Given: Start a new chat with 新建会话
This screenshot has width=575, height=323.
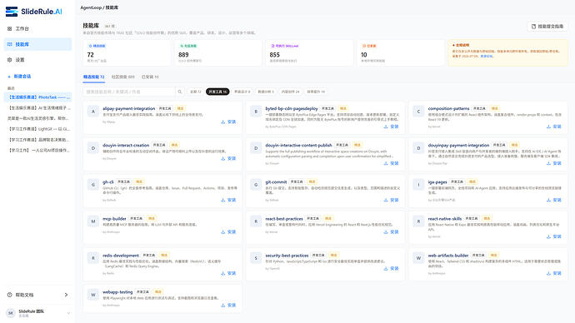Looking at the screenshot, I should point(19,77).
